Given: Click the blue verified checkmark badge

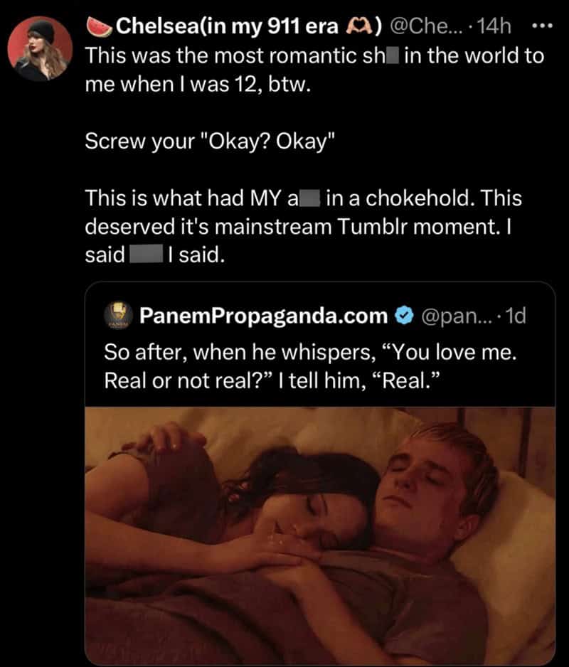Looking at the screenshot, I should click(403, 316).
